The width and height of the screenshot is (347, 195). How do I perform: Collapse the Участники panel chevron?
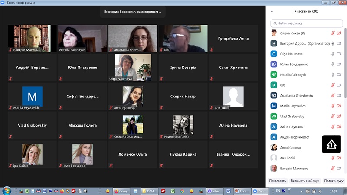point(272,11)
